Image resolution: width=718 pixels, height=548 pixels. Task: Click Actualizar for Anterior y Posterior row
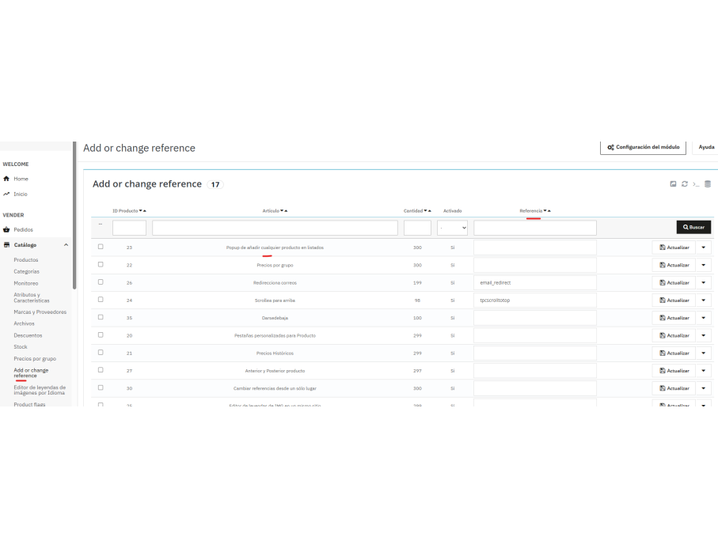pos(674,371)
